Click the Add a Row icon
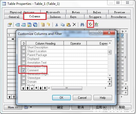 [x=23, y=25]
